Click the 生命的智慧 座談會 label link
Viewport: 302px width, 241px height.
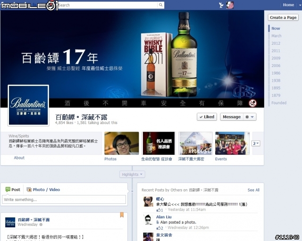[x=157, y=159]
